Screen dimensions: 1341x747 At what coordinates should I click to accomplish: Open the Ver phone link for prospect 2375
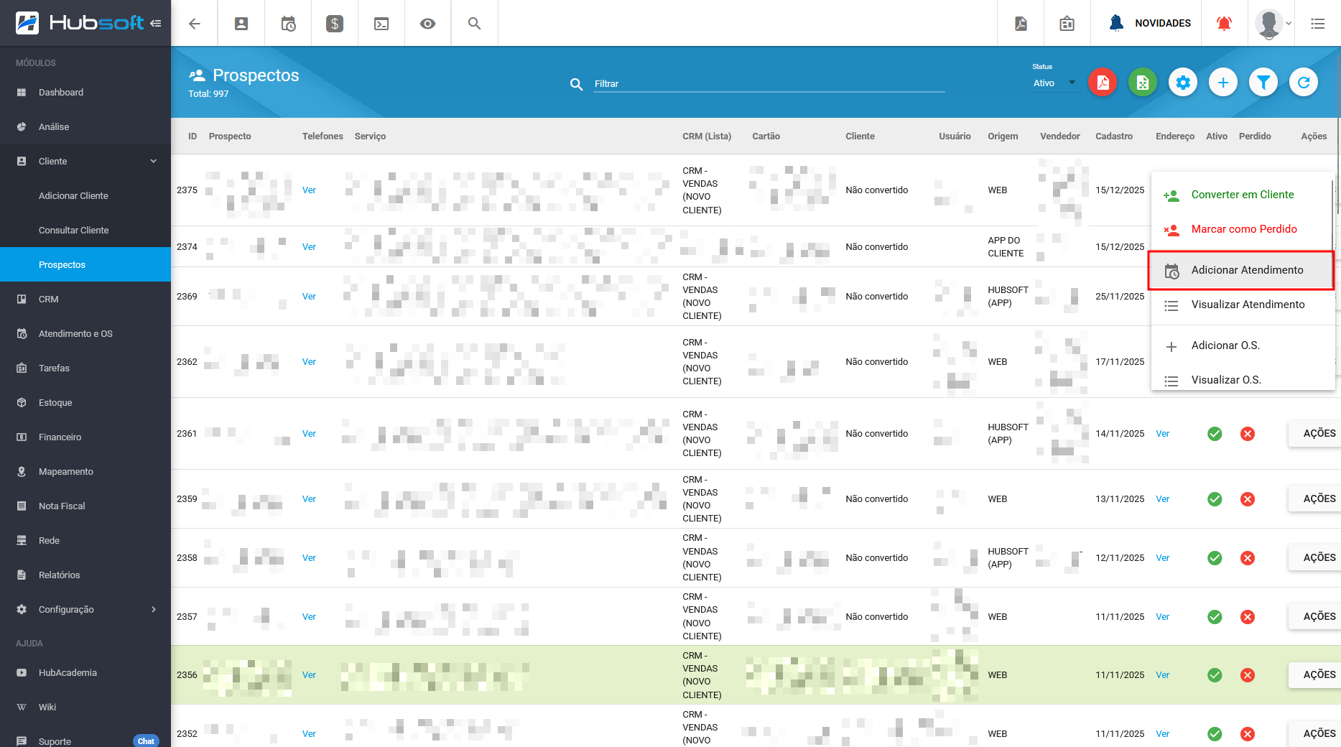coord(309,190)
